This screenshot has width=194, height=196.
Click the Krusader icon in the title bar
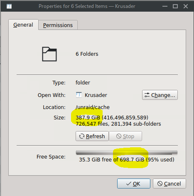9,6
